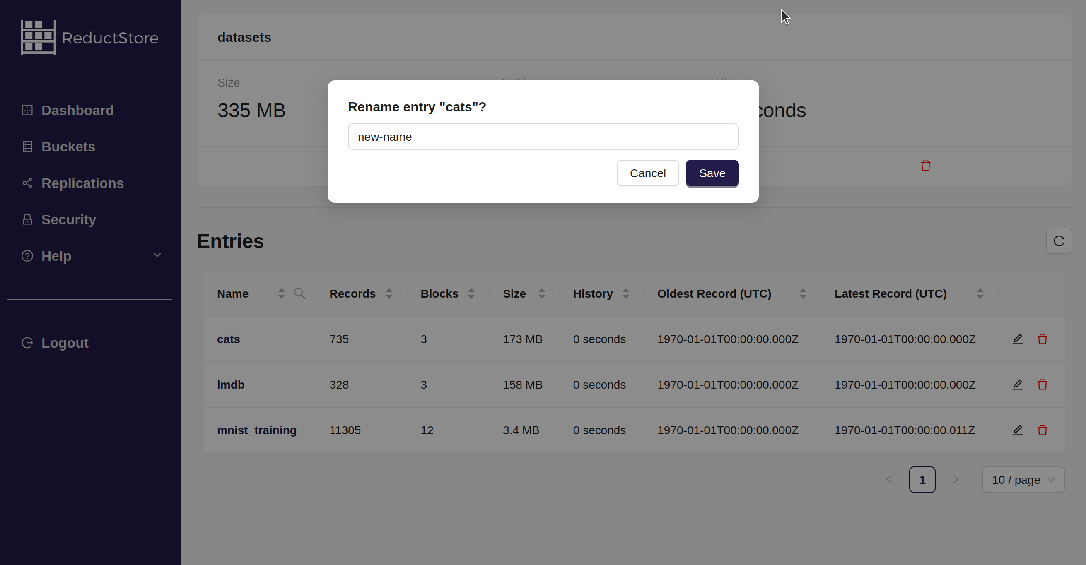Click the Replications share icon
This screenshot has height=565, width=1086.
[x=27, y=183]
